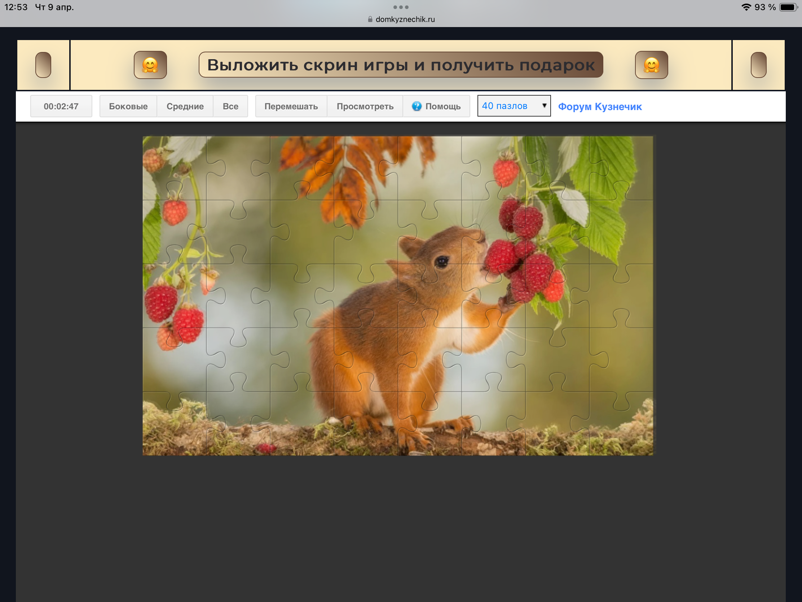
Task: Click the Выложить скрин игры banner
Action: point(401,65)
